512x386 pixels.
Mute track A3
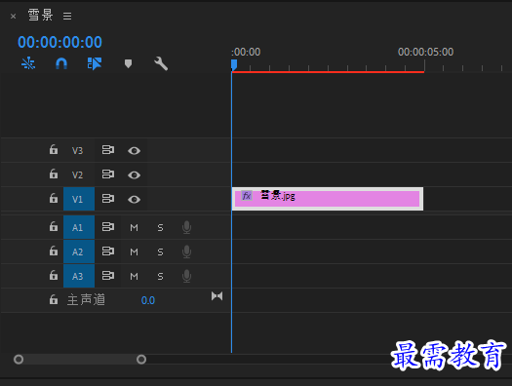point(134,277)
